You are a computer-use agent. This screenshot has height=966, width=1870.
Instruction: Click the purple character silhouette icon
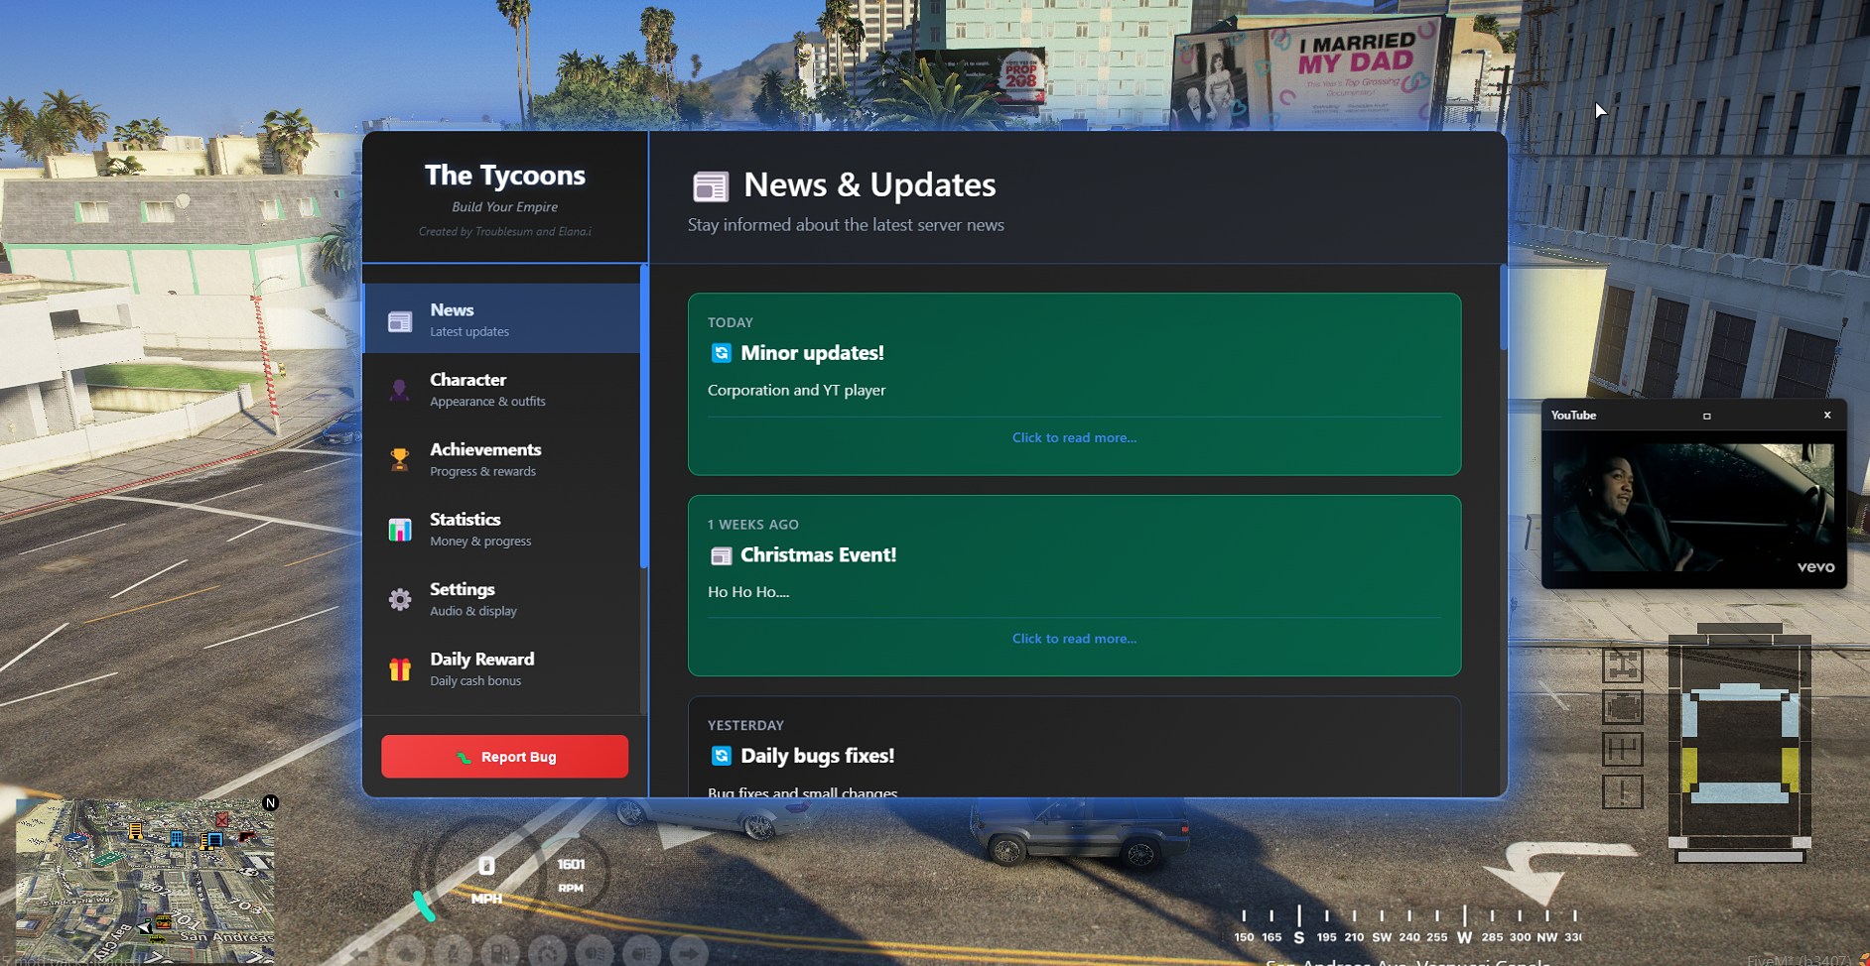399,391
